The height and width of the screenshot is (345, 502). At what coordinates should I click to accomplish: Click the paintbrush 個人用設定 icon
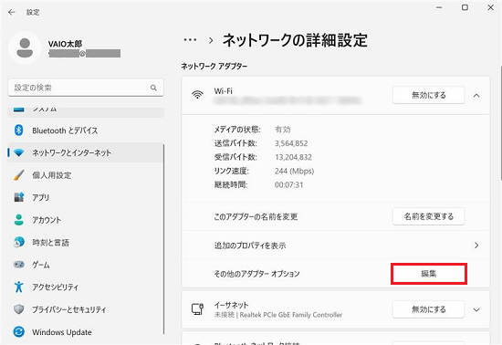19,175
